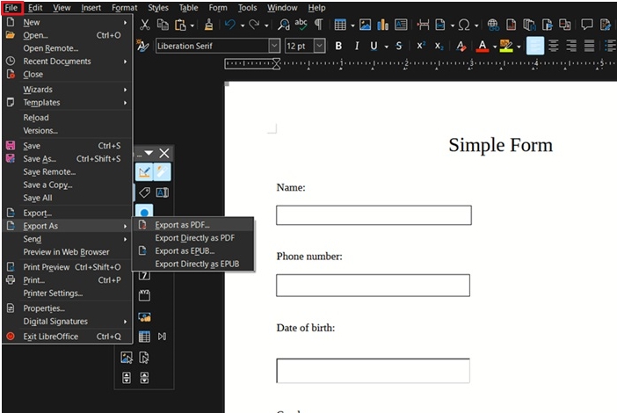Click the Strikethrough S icon
Viewport: 617px width, 413px height.
click(399, 46)
